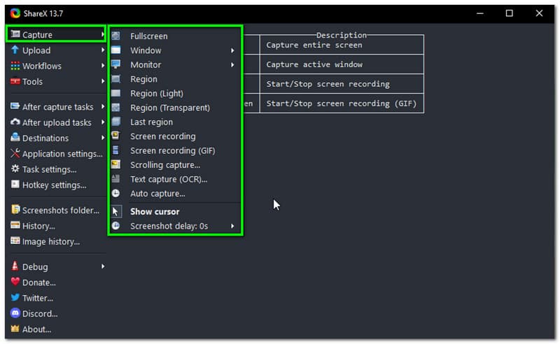Viewport: 560px width, 344px height.
Task: Click the Scrolling capture icon
Action: (x=115, y=164)
